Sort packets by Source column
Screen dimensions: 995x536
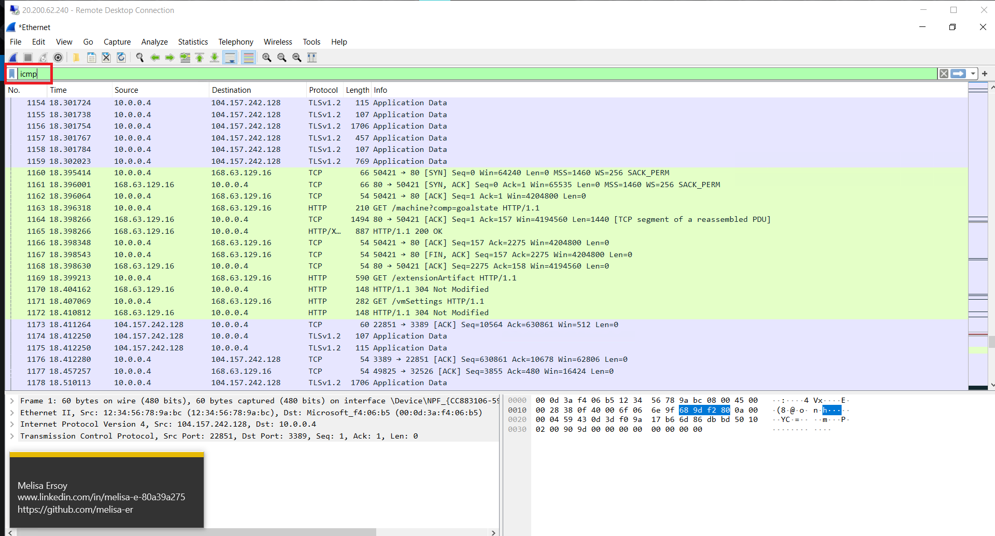[160, 90]
